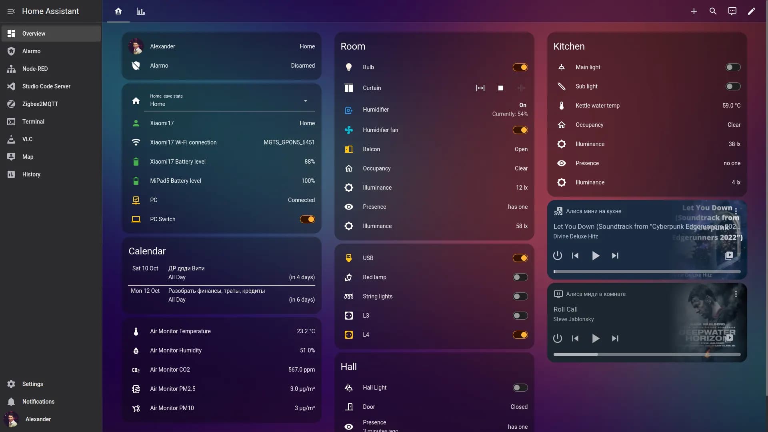Click the Air Monitor CO2 icon
Image resolution: width=768 pixels, height=432 pixels.
pyautogui.click(x=136, y=370)
